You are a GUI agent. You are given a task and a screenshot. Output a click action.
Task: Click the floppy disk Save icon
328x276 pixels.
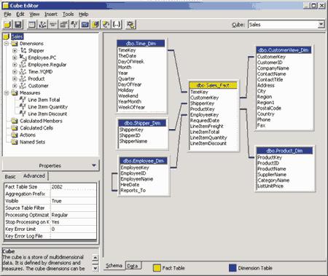[18, 25]
